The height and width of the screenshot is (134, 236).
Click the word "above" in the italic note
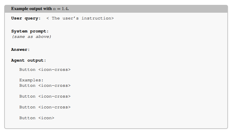[43, 37]
